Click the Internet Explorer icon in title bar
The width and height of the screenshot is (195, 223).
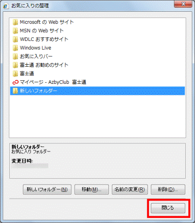(x=6, y=6)
